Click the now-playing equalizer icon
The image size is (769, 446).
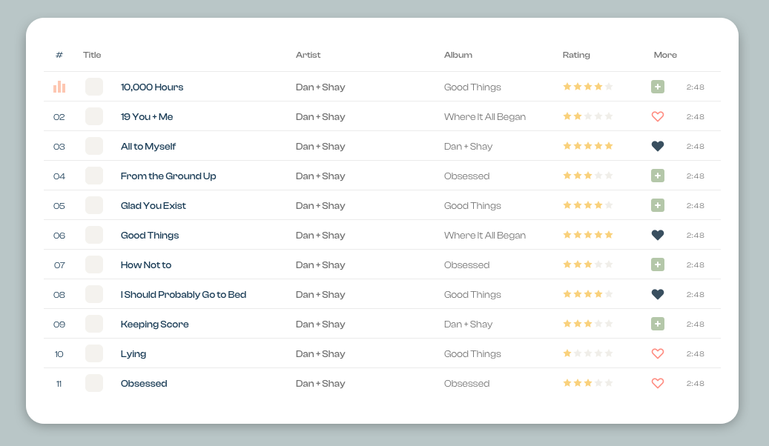click(59, 87)
